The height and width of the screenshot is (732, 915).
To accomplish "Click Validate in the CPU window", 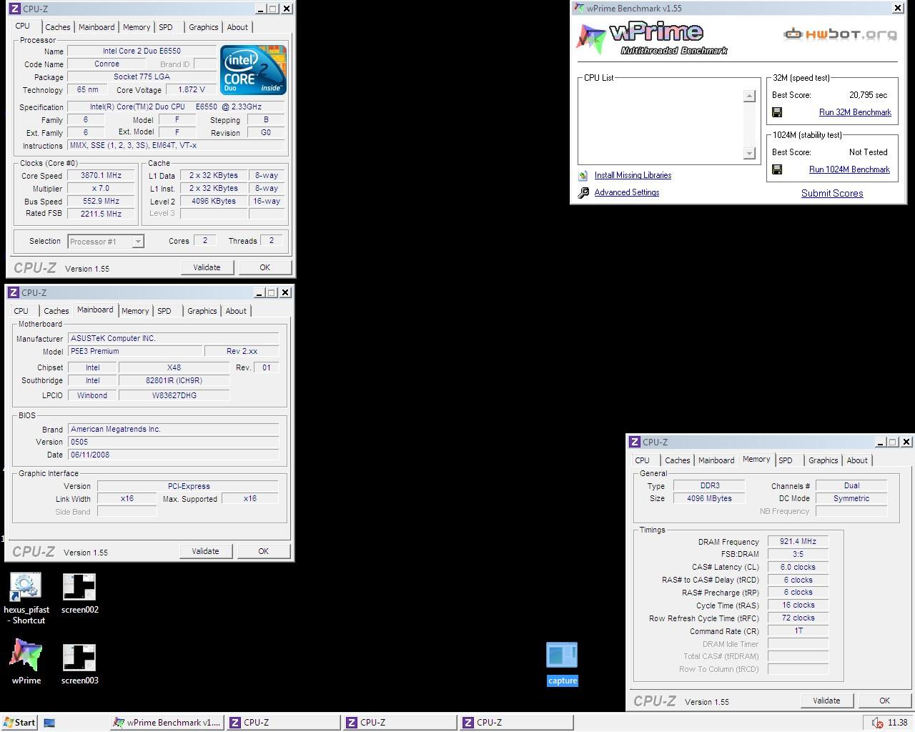I will [207, 267].
